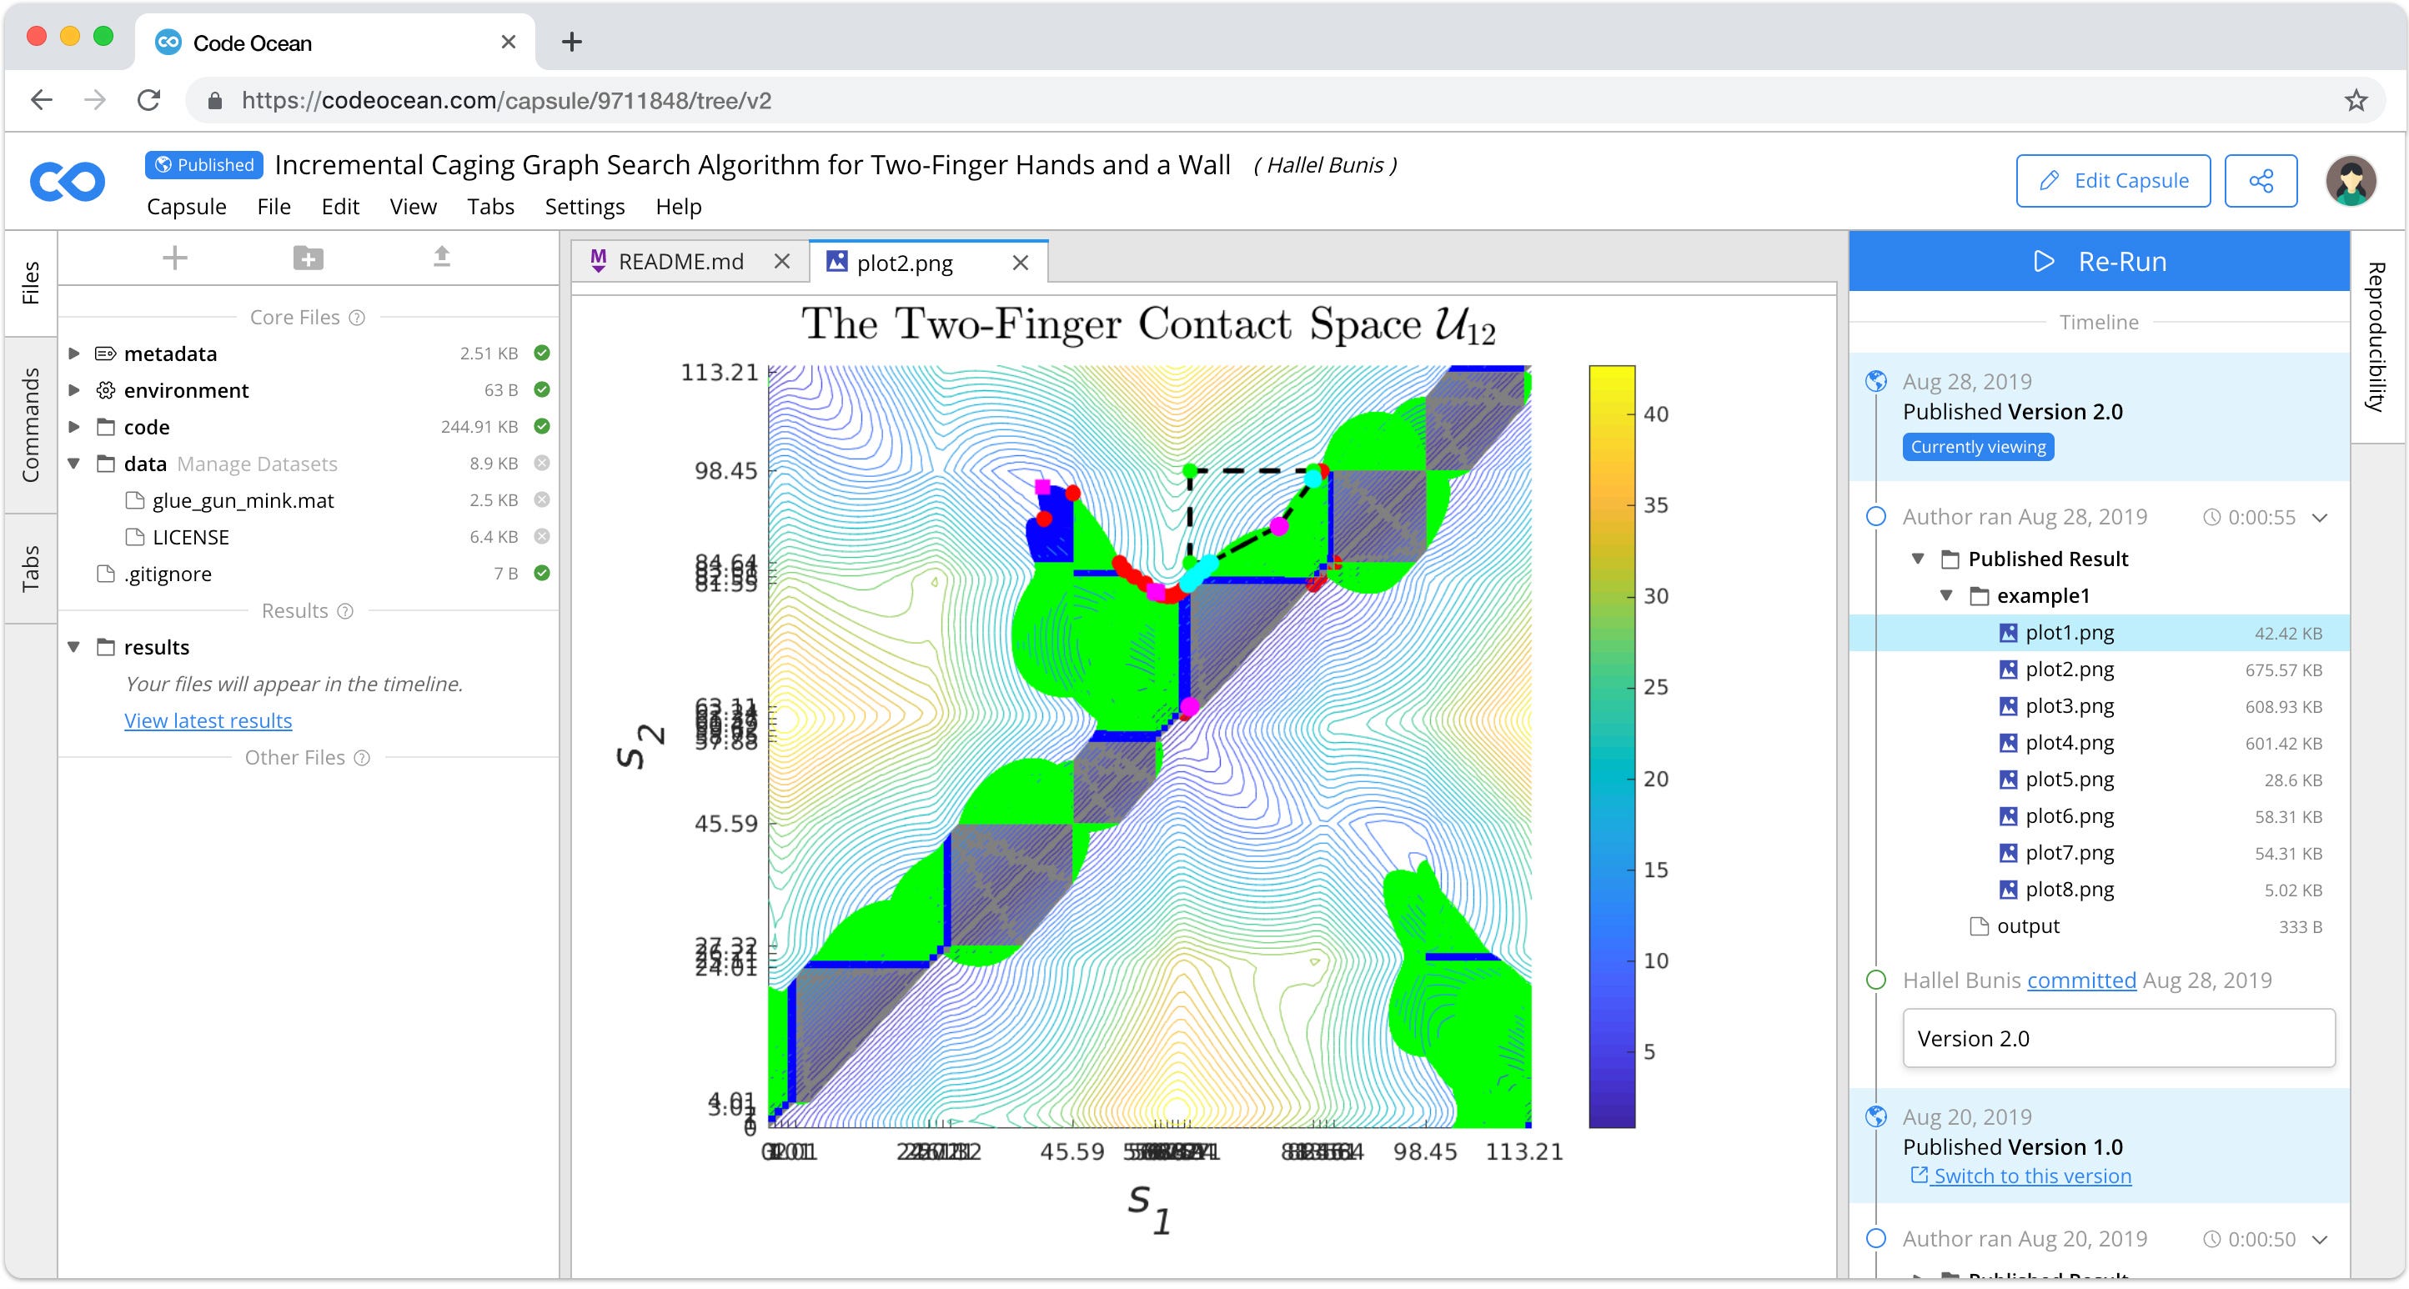The height and width of the screenshot is (1289, 2409).
Task: Click the image icon beside plot5.png
Action: [x=2009, y=779]
